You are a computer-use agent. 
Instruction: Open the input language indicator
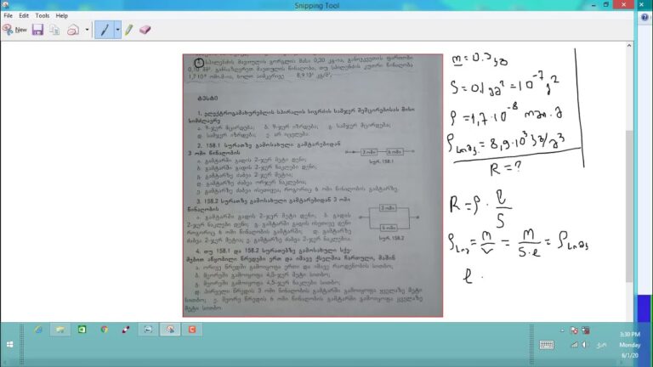coord(601,345)
